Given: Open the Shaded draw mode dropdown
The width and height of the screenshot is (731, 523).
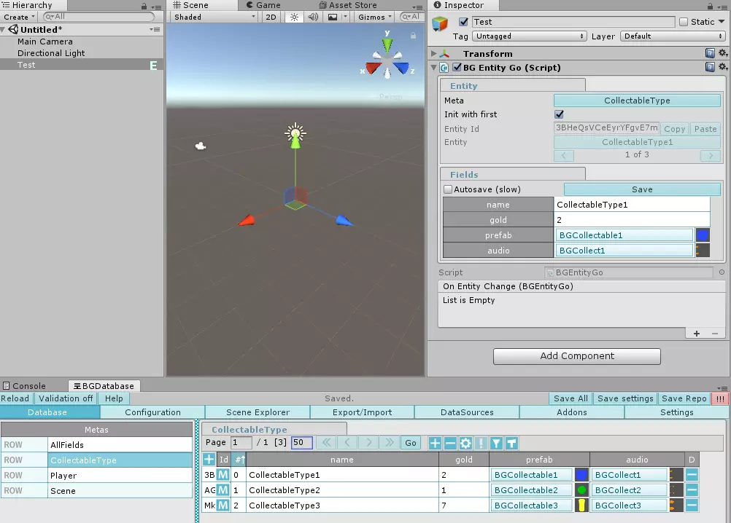Looking at the screenshot, I should 215,17.
